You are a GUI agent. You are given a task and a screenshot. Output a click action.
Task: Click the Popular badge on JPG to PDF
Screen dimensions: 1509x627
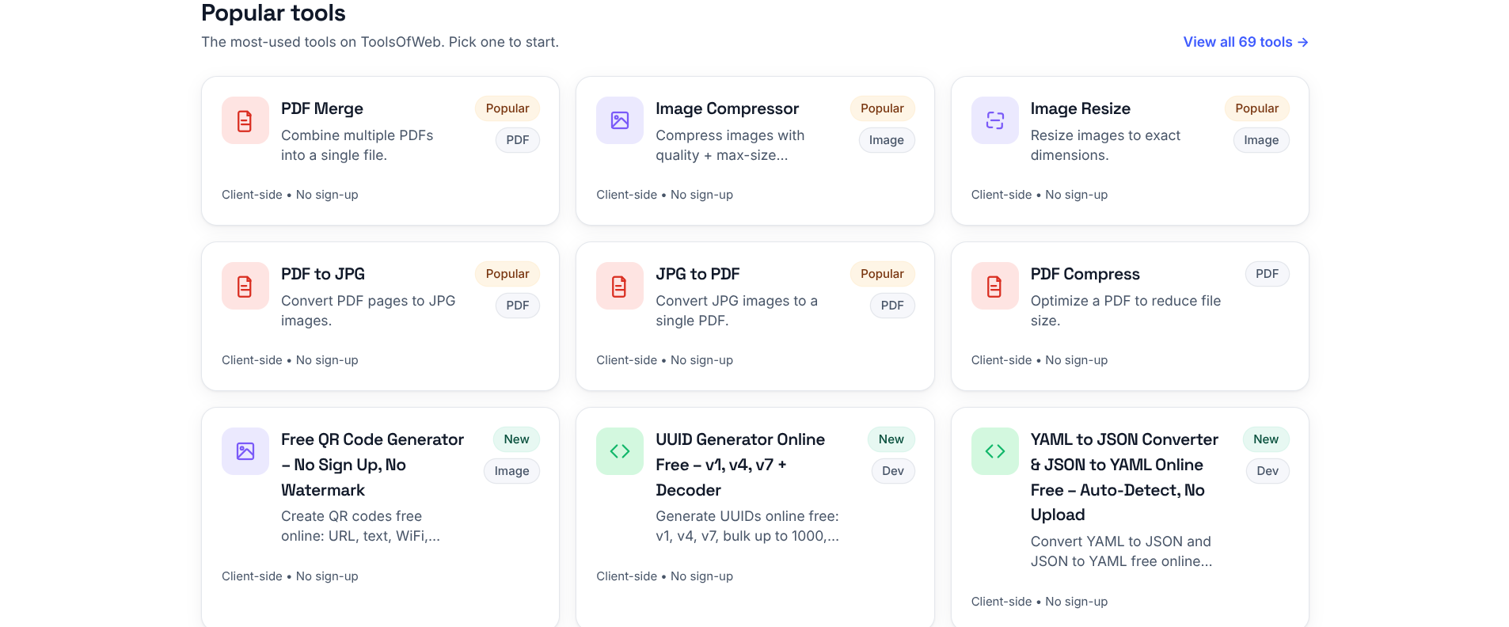(882, 274)
